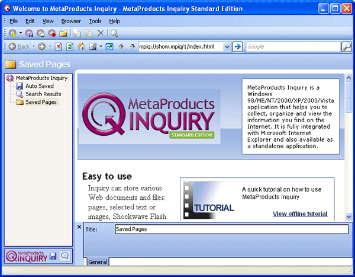The width and height of the screenshot is (355, 277).
Task: Open the Browser menu
Action: click(71, 21)
